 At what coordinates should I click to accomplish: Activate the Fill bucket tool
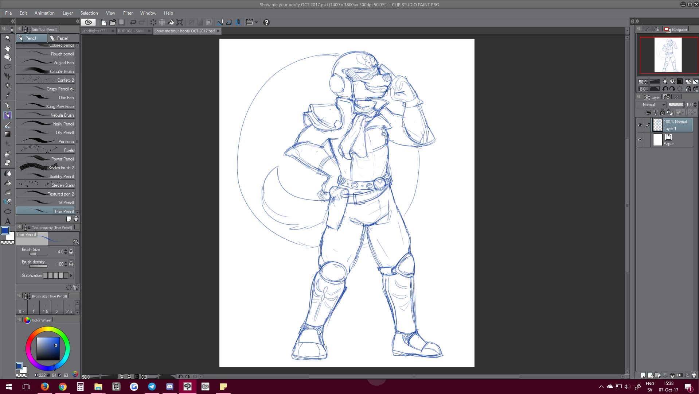pos(7,183)
